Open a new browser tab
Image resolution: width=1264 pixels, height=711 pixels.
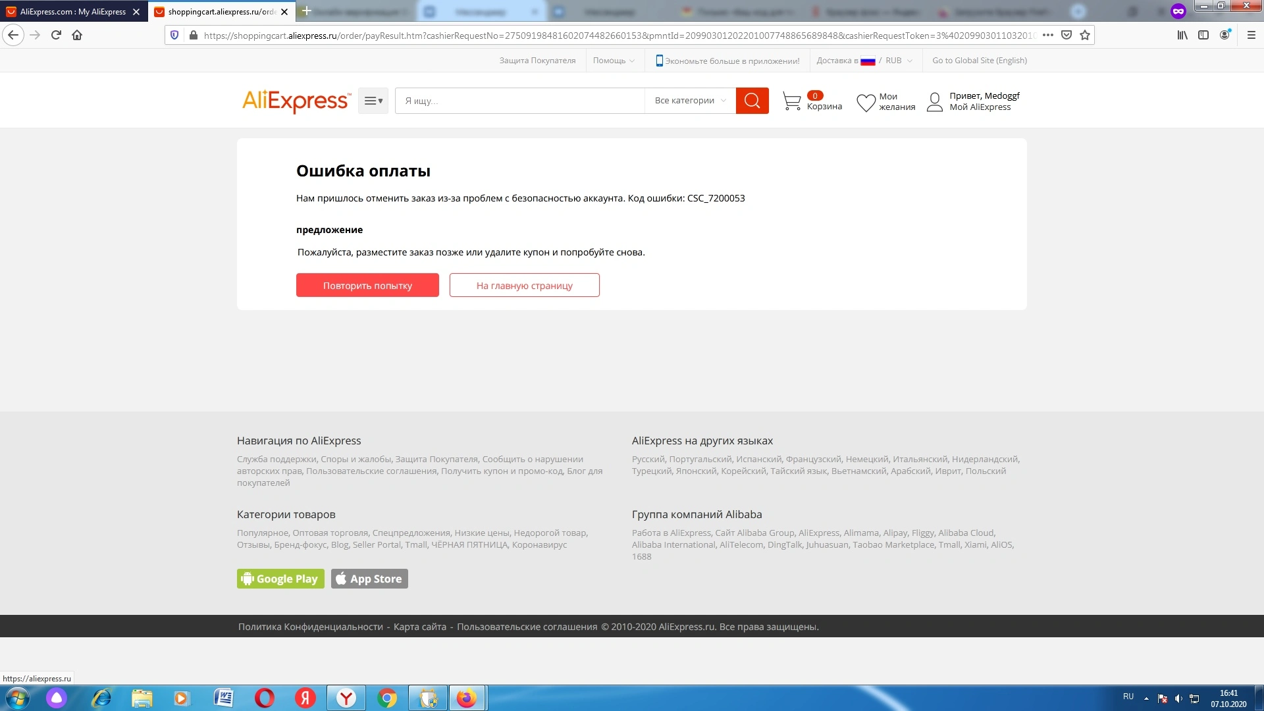click(x=306, y=11)
